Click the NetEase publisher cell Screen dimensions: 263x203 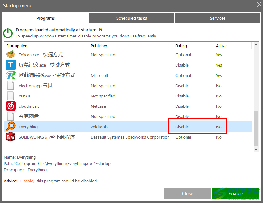pyautogui.click(x=98, y=106)
